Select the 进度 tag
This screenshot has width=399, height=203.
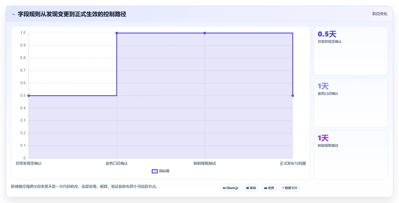[x=269, y=188]
